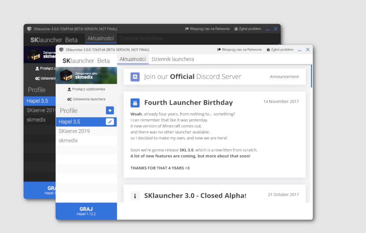Click the birthday cake icon on Fourth Launcher Birthday
Image resolution: width=366 pixels, height=233 pixels.
135,103
